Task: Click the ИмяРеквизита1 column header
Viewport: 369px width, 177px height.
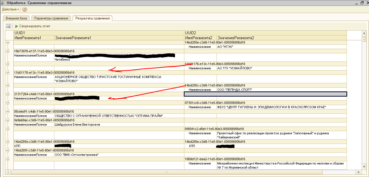Action: pos(34,38)
